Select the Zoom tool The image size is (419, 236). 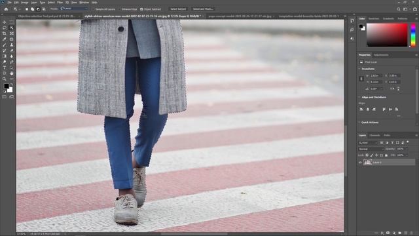(x=5, y=79)
